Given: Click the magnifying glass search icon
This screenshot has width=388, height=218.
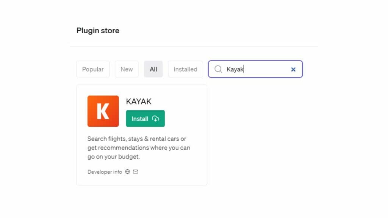Looking at the screenshot, I should coord(218,69).
